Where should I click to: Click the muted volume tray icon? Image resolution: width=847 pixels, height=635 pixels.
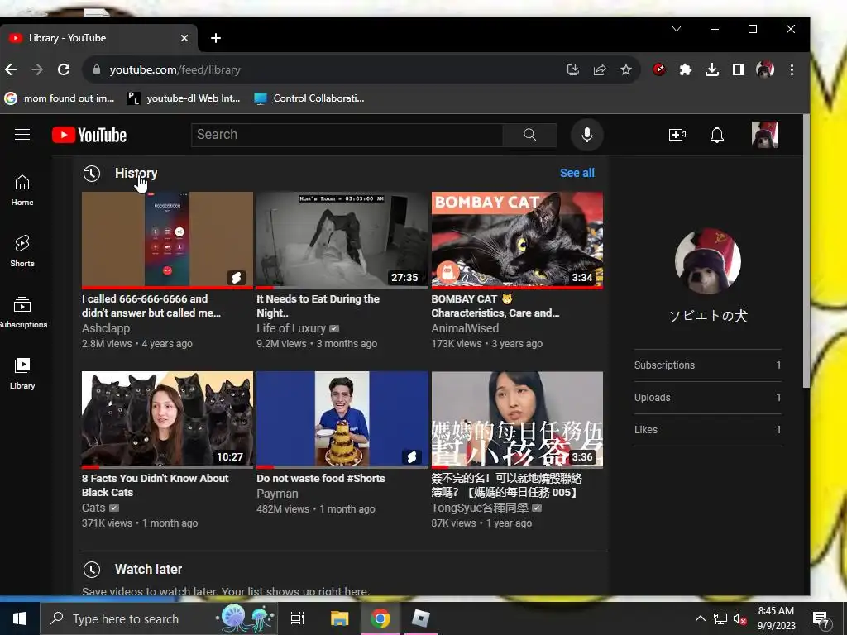[740, 618]
